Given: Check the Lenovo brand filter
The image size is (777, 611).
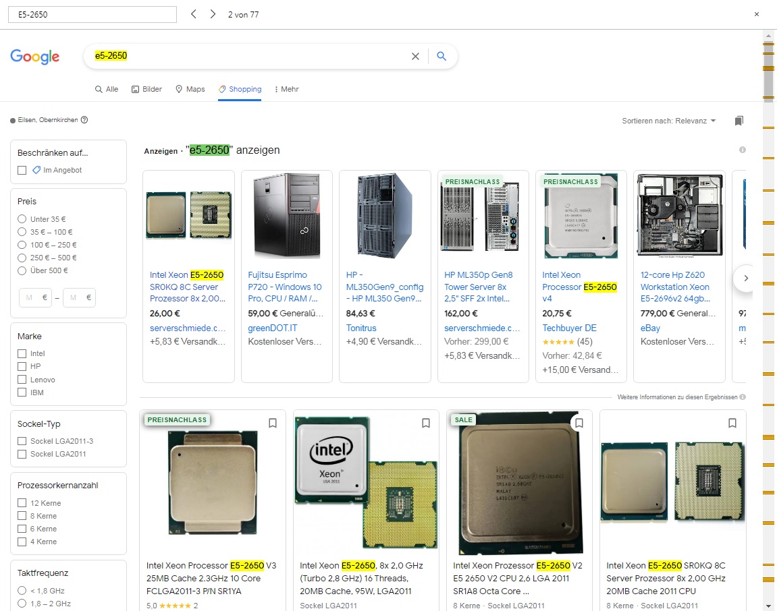Looking at the screenshot, I should coord(22,379).
